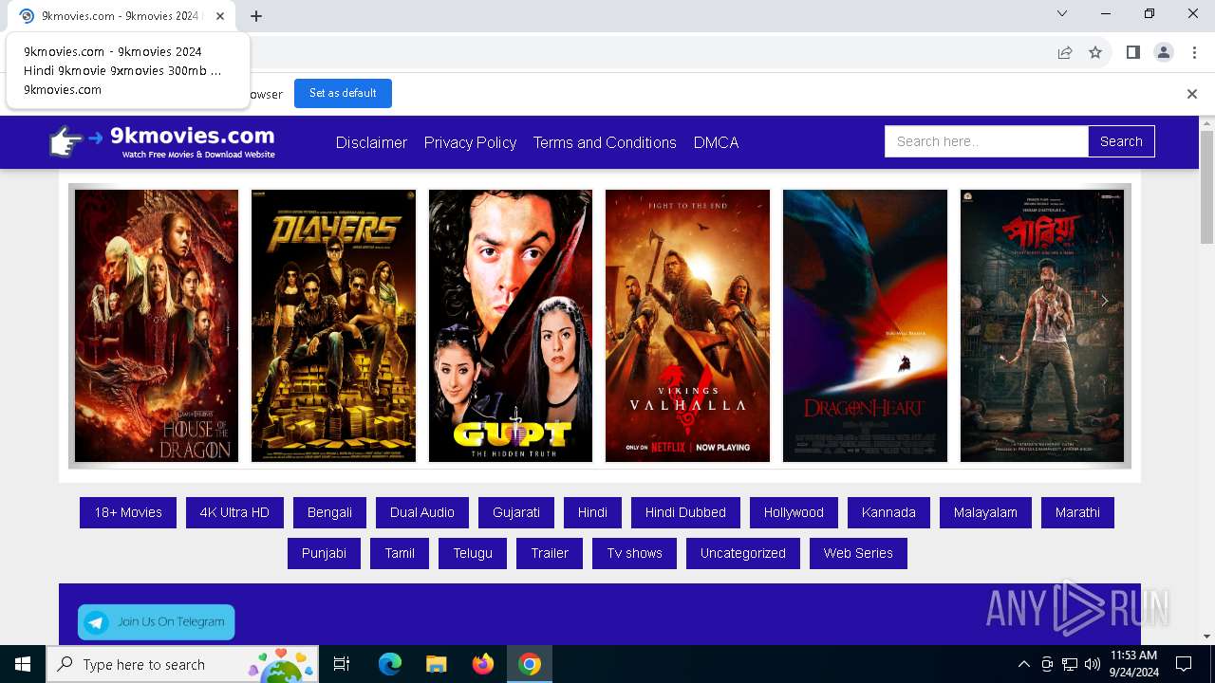
Task: Select the Tamil category
Action: pyautogui.click(x=400, y=553)
